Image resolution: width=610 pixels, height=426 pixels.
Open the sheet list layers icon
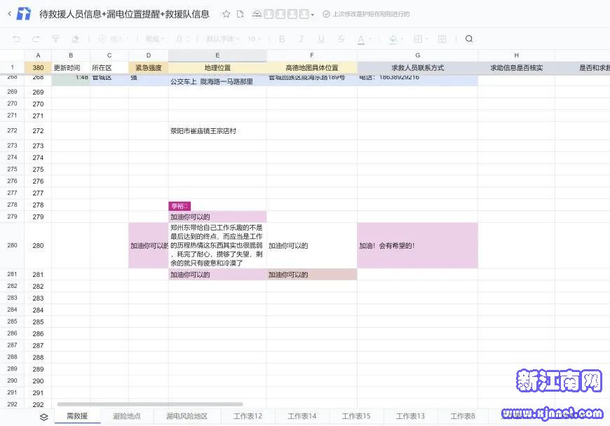coord(44,417)
